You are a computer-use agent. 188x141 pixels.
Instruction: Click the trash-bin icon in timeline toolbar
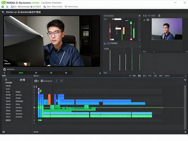click(x=42, y=81)
